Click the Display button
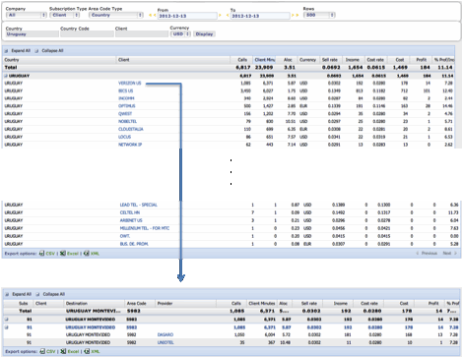 click(204, 34)
